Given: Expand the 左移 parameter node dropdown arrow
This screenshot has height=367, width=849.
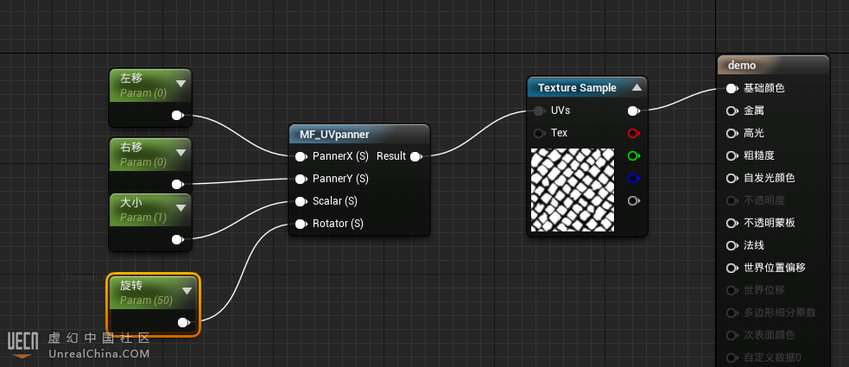Looking at the screenshot, I should [x=181, y=84].
